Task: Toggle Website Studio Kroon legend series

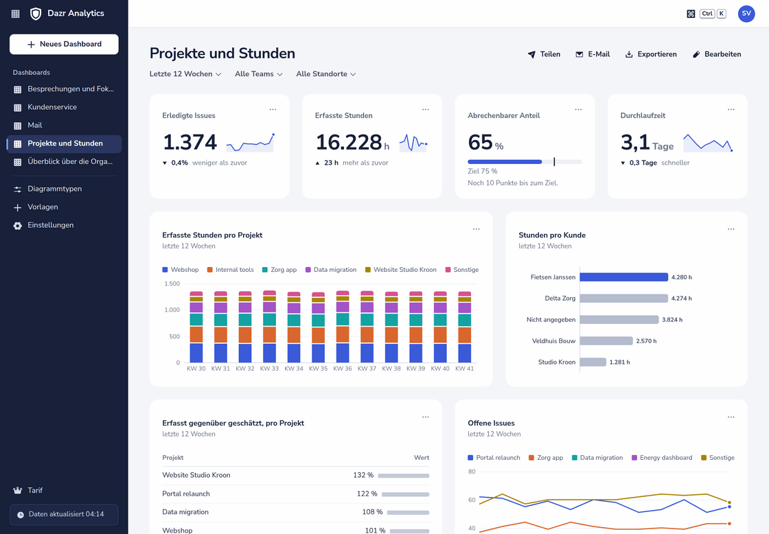Action: 401,270
